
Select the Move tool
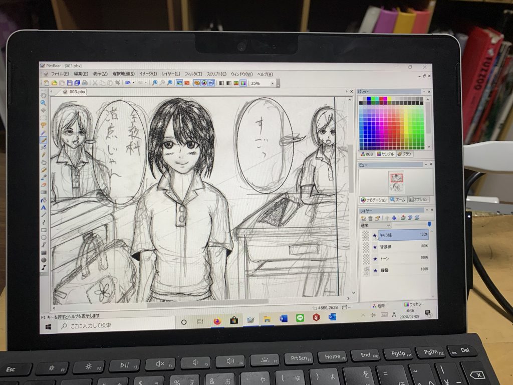[x=43, y=111]
